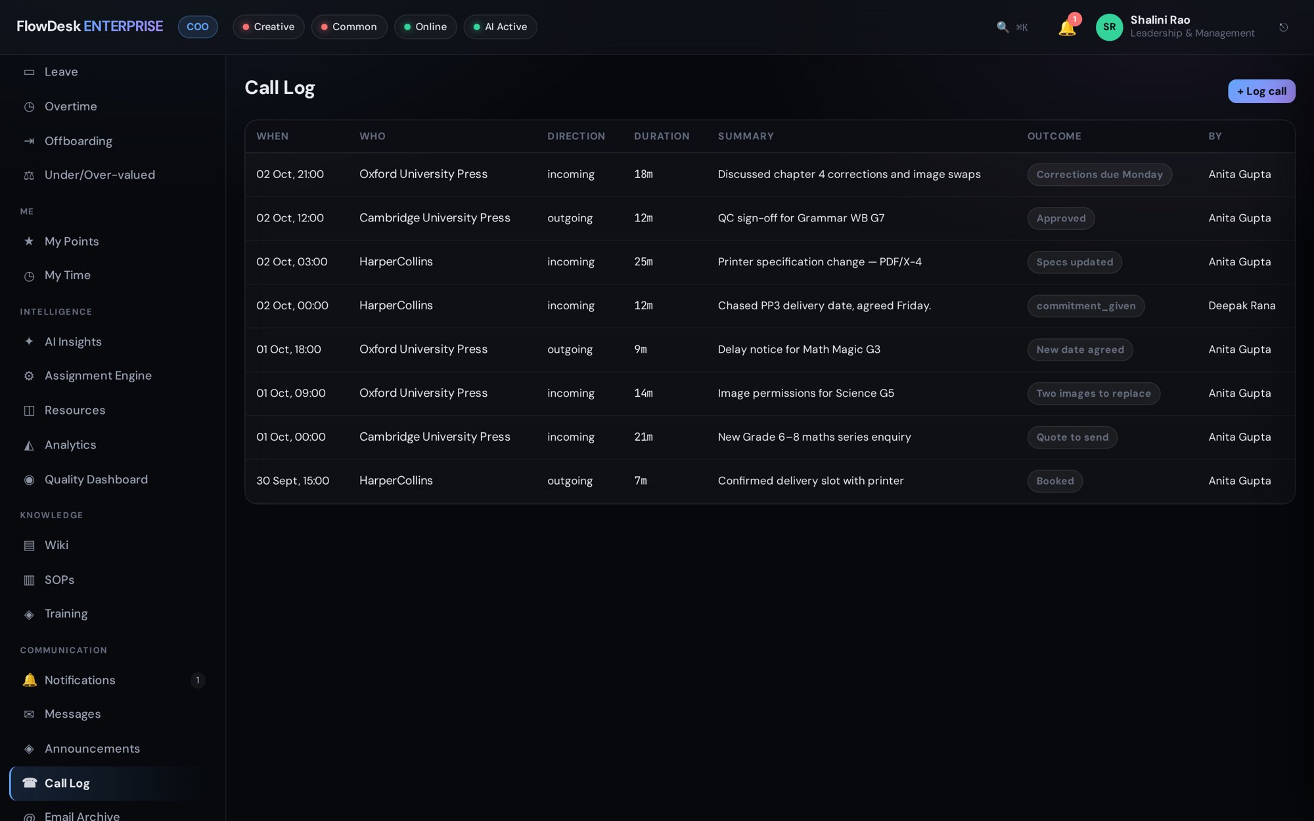Click the My Time clock icon

point(29,276)
